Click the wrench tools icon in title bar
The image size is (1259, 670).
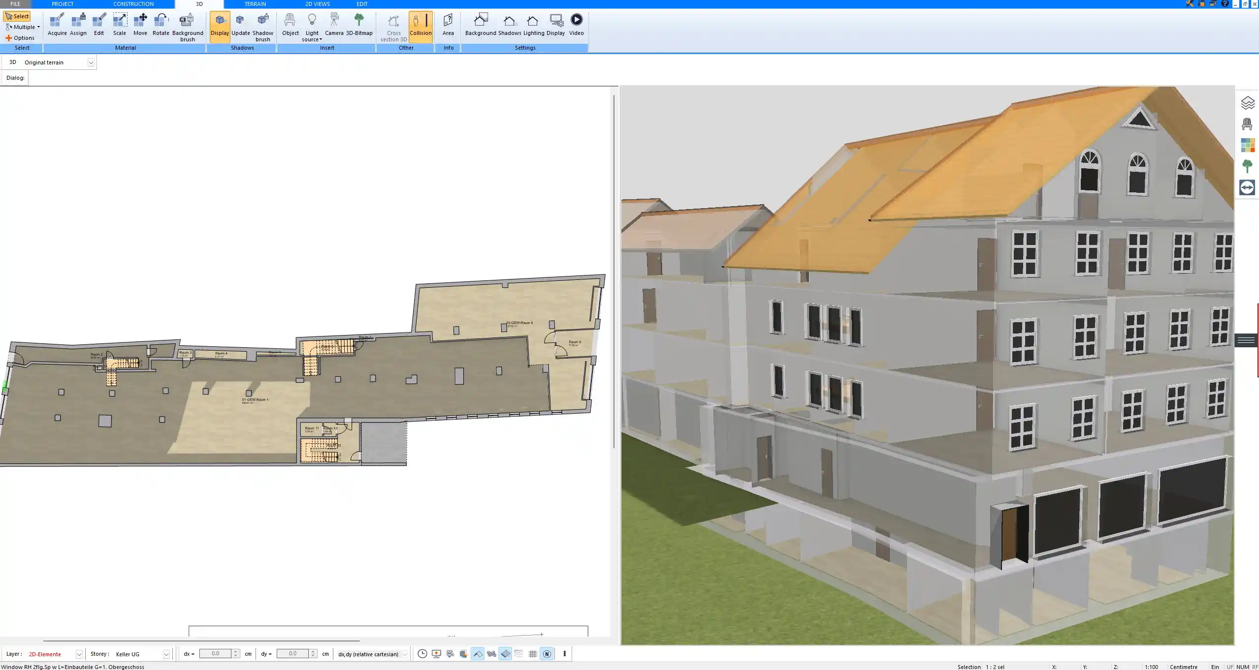pos(1190,3)
